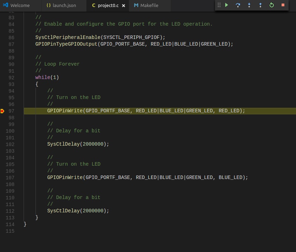This screenshot has height=252, width=296.
Task: Click 'Delay for a bit' comment on line 110
Action: click(74, 197)
